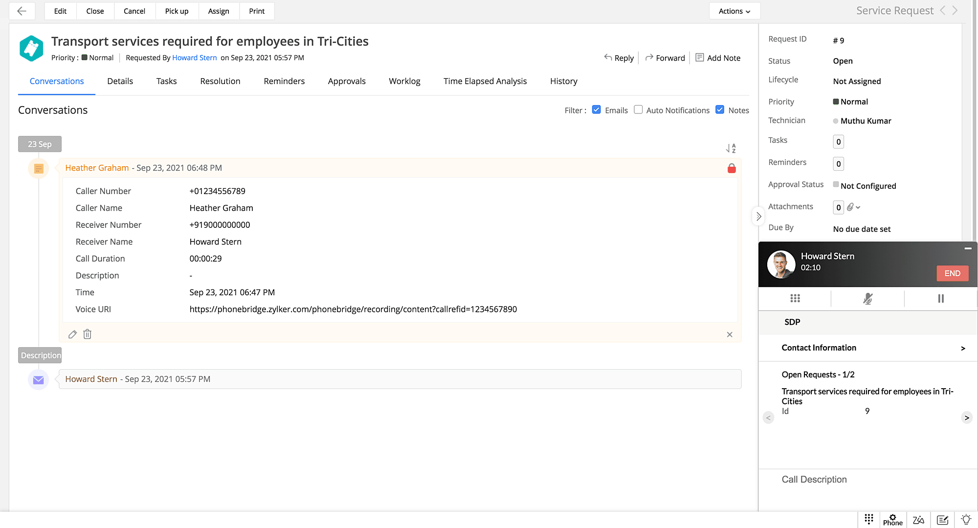This screenshot has width=978, height=528.
Task: Delete the note using trash icon
Action: [87, 334]
